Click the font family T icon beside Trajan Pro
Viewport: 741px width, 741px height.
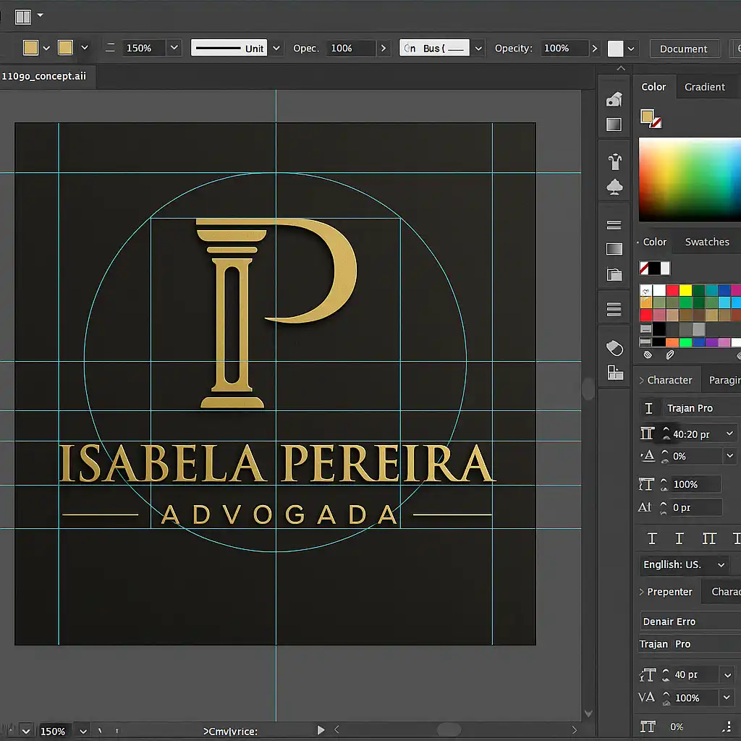pyautogui.click(x=649, y=408)
